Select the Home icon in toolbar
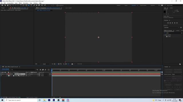183x102 pixels. click(2, 5)
